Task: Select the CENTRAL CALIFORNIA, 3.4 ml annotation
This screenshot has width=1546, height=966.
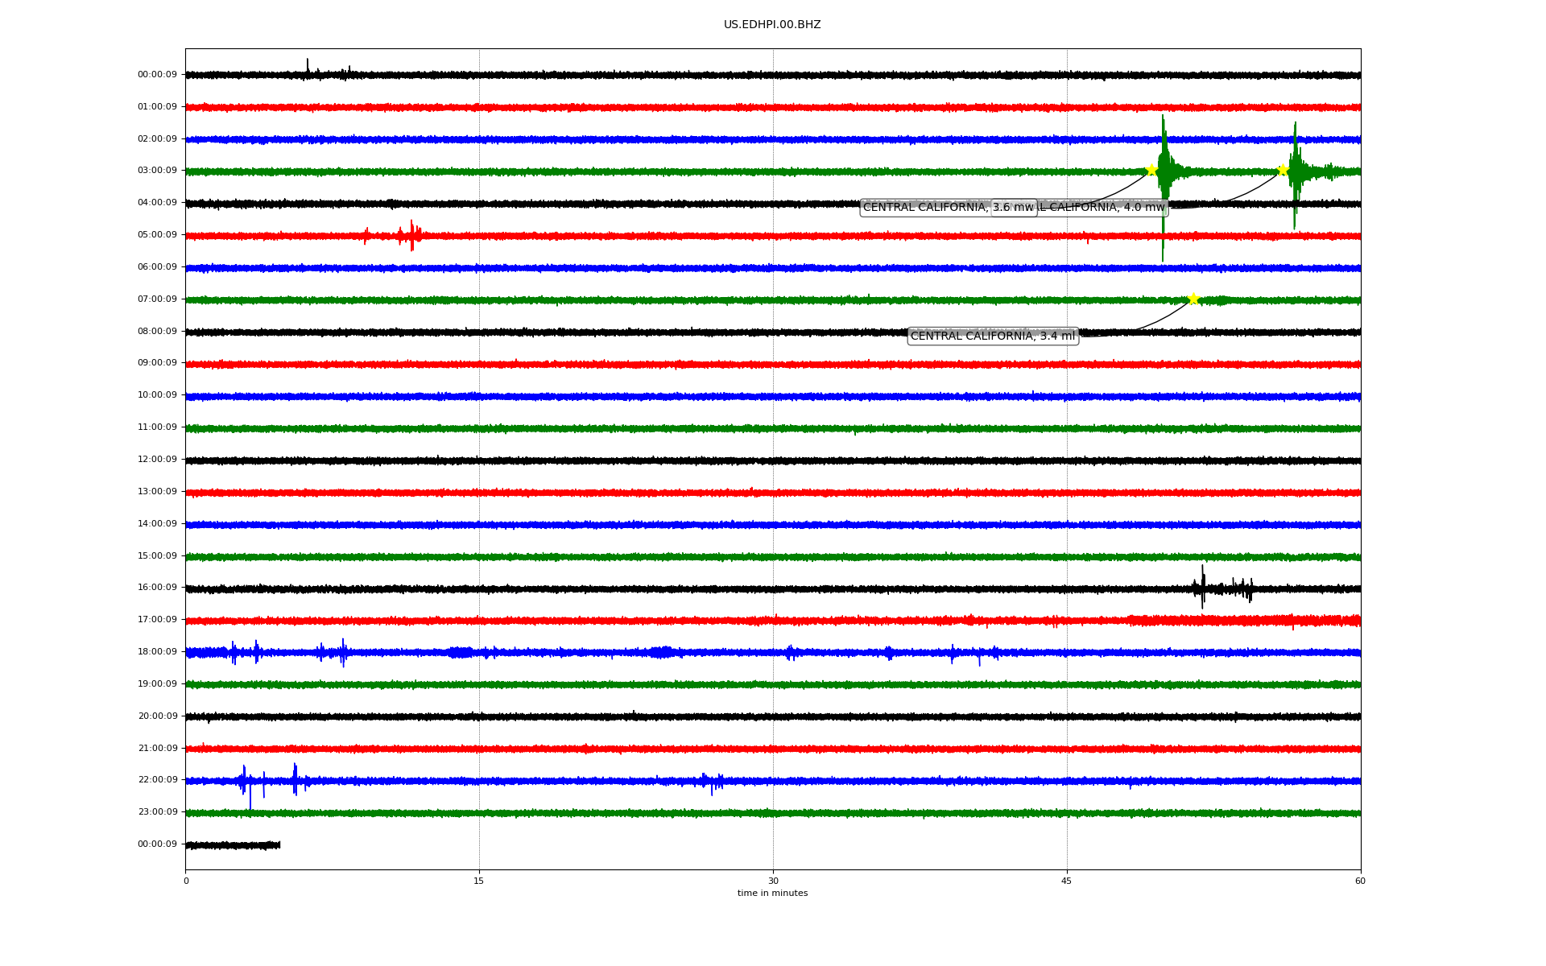Action: tap(992, 336)
